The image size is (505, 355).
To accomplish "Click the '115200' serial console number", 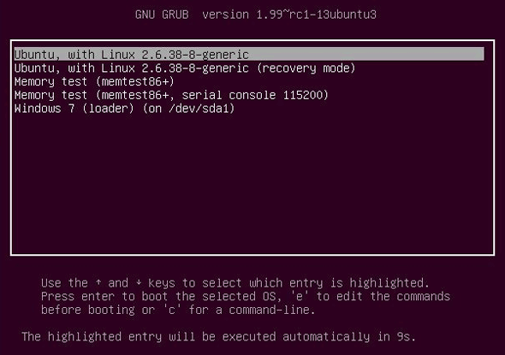I will click(x=303, y=95).
